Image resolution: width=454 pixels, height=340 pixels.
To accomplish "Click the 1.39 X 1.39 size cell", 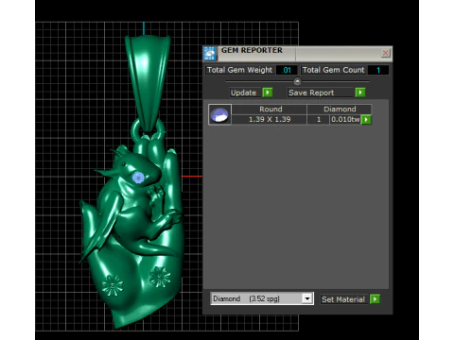I will point(270,119).
